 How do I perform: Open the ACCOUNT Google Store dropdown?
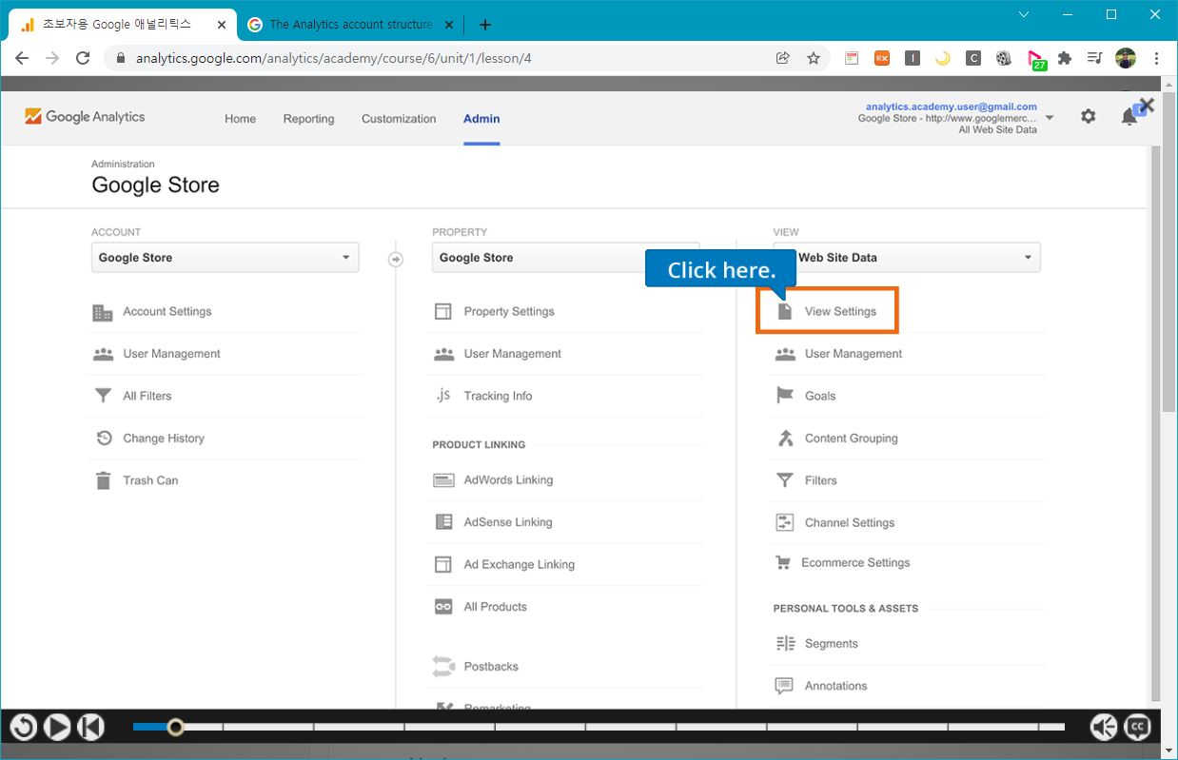click(226, 258)
